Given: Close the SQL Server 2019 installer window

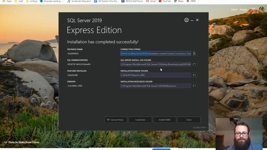Looking at the screenshot, I should 197,20.
